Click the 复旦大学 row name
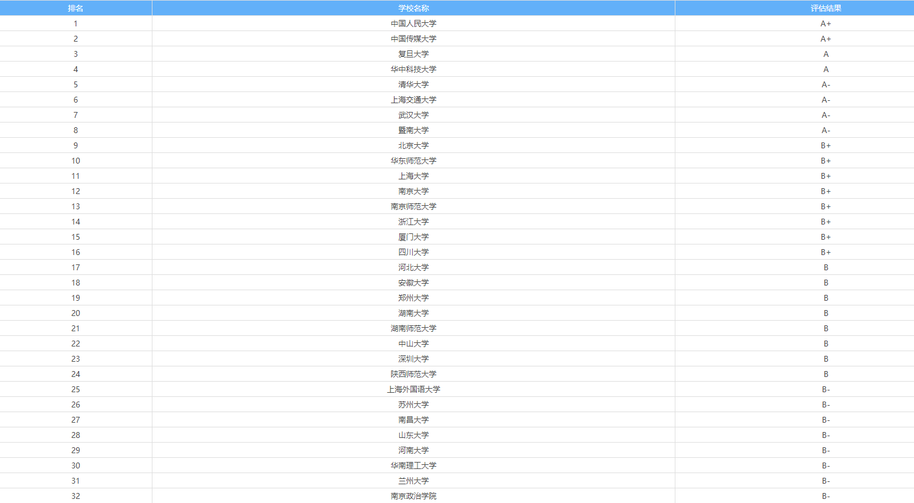This screenshot has width=914, height=503. pos(413,54)
